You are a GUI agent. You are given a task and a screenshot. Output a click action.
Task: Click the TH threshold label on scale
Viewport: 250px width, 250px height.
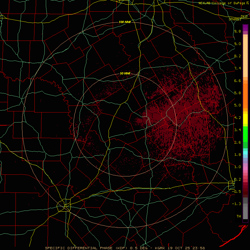pos(239,216)
